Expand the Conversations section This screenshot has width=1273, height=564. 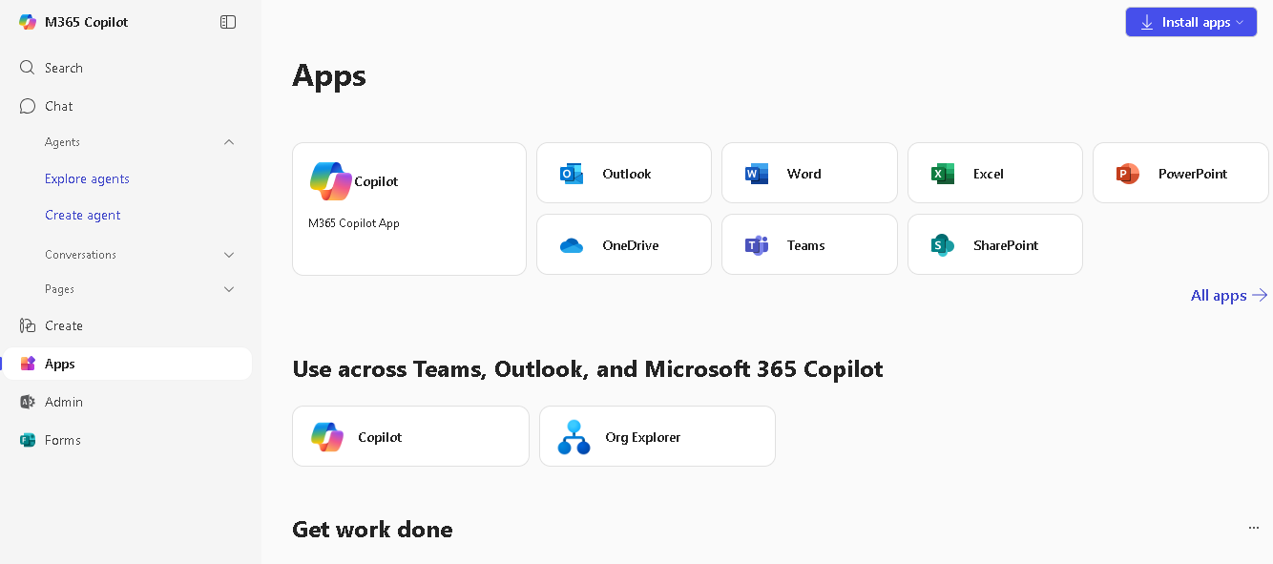(x=229, y=255)
